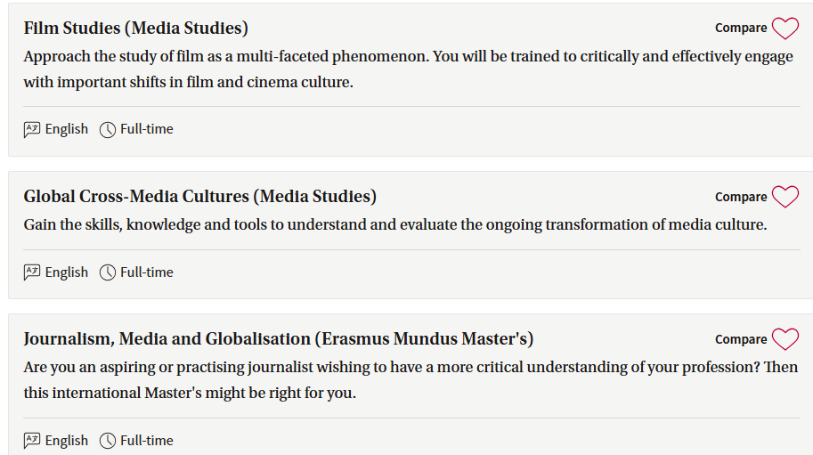Click the language icon in Film Studies card

coord(32,129)
